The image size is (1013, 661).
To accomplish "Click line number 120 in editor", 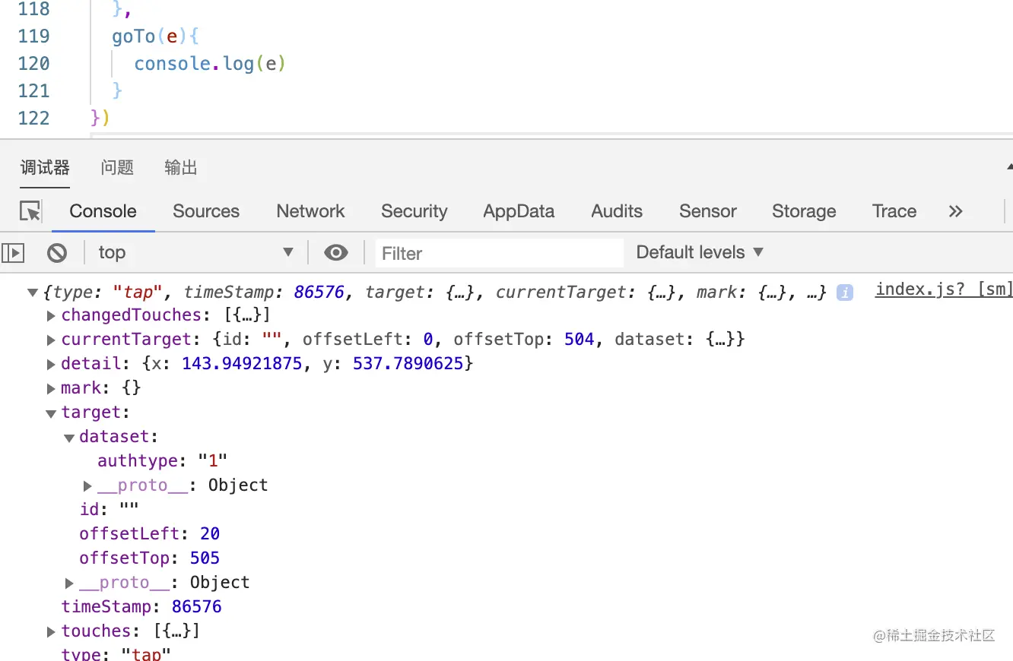I will [x=33, y=64].
